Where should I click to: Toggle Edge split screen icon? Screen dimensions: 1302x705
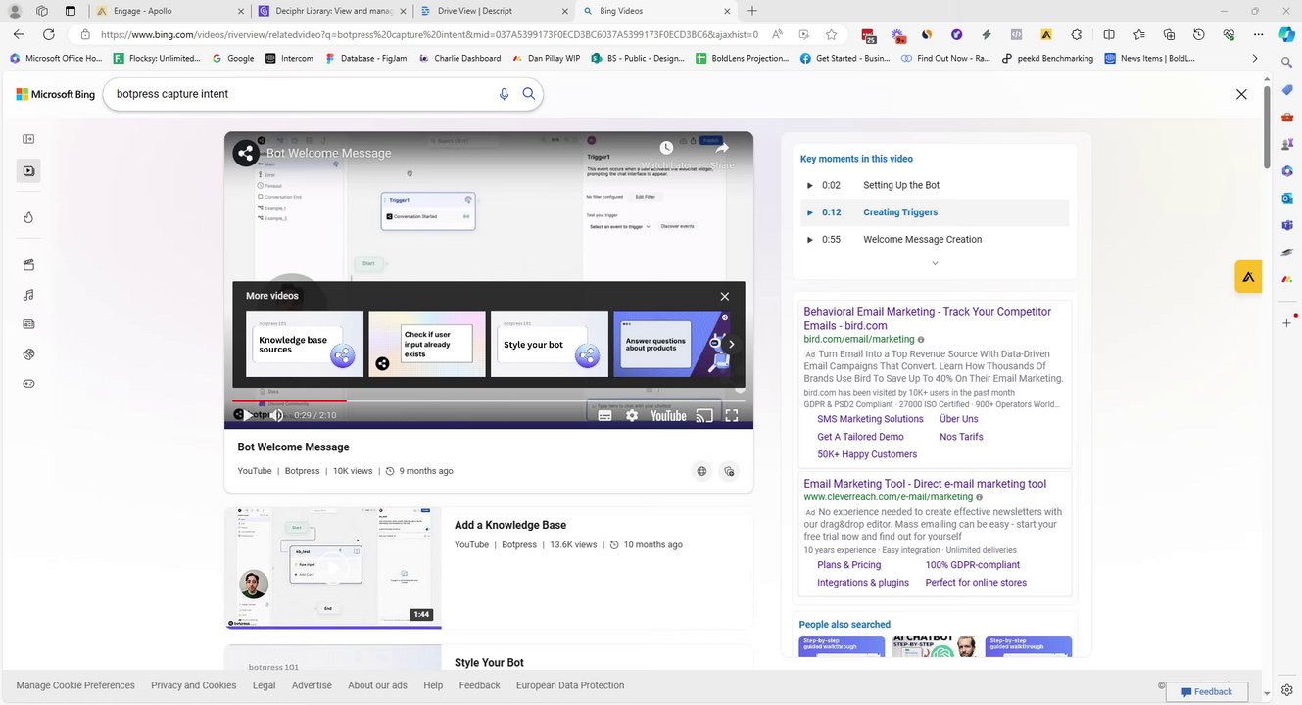click(x=1109, y=34)
